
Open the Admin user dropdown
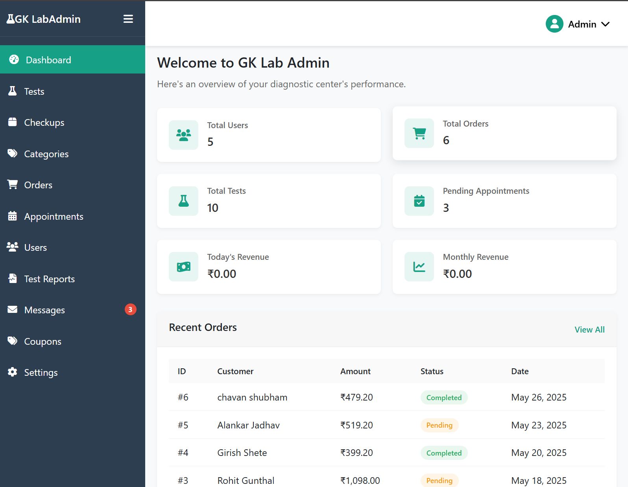(x=588, y=24)
